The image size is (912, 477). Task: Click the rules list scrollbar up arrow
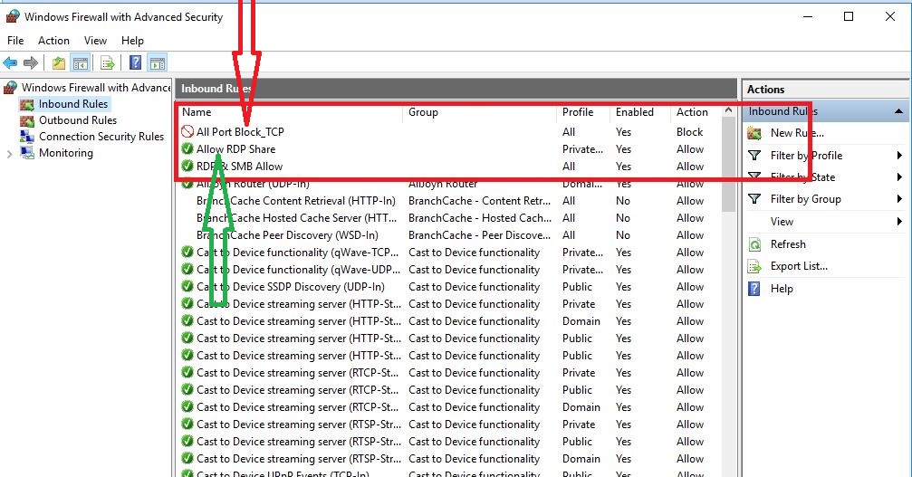coord(729,110)
